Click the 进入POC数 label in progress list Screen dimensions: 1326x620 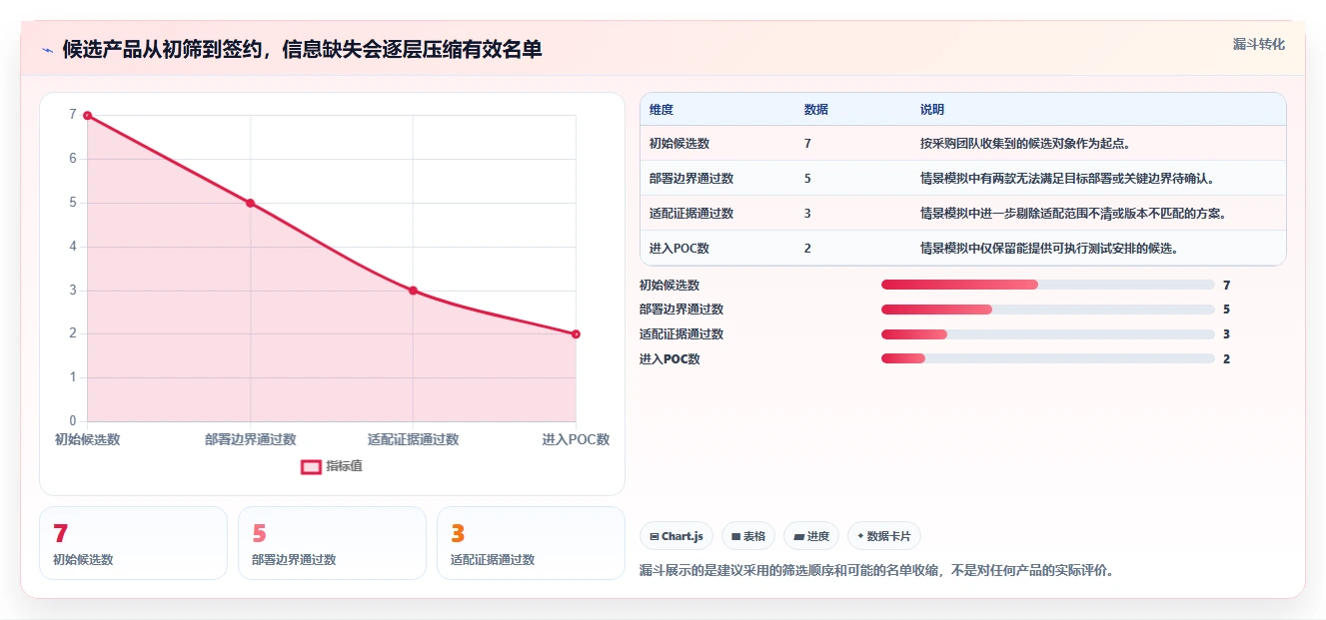click(669, 359)
